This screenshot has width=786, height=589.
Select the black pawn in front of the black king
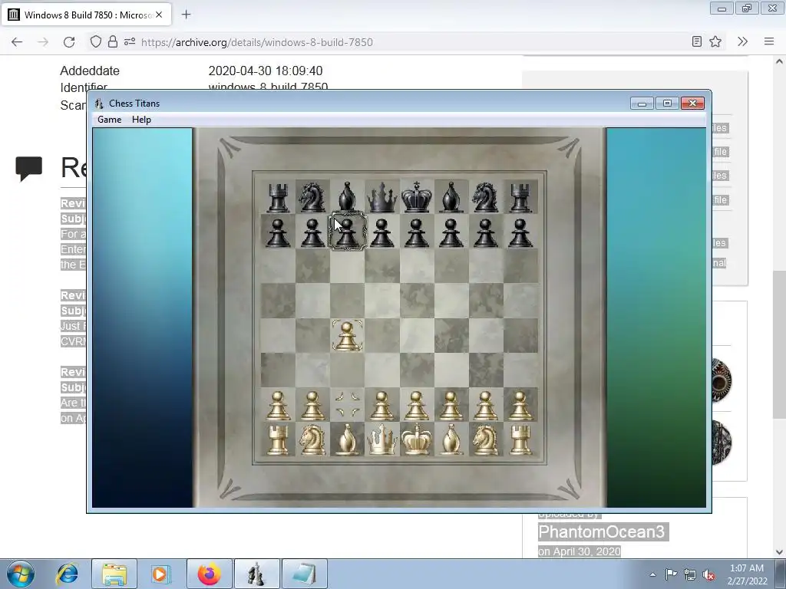[x=416, y=232]
